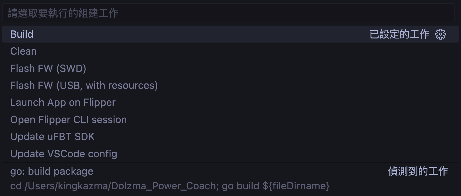The width and height of the screenshot is (461, 196).
Task: Select Flash FW (USB, with resources)
Action: click(x=84, y=85)
